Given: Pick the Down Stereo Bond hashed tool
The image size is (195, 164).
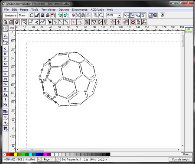Looking at the screenshot, I should point(55,22).
